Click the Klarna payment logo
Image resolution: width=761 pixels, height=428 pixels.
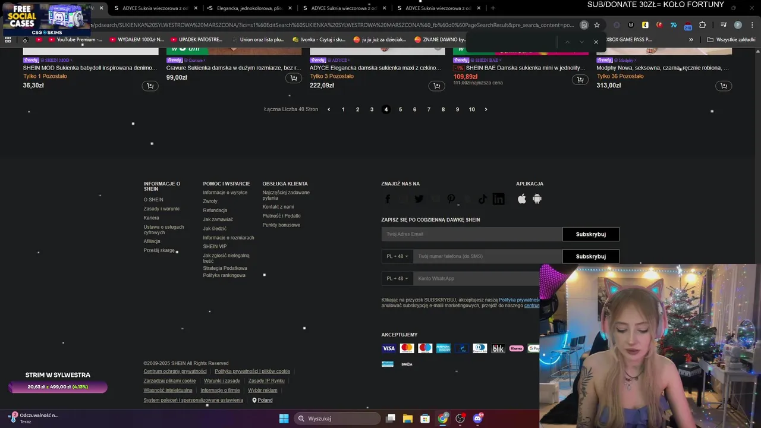pos(517,348)
